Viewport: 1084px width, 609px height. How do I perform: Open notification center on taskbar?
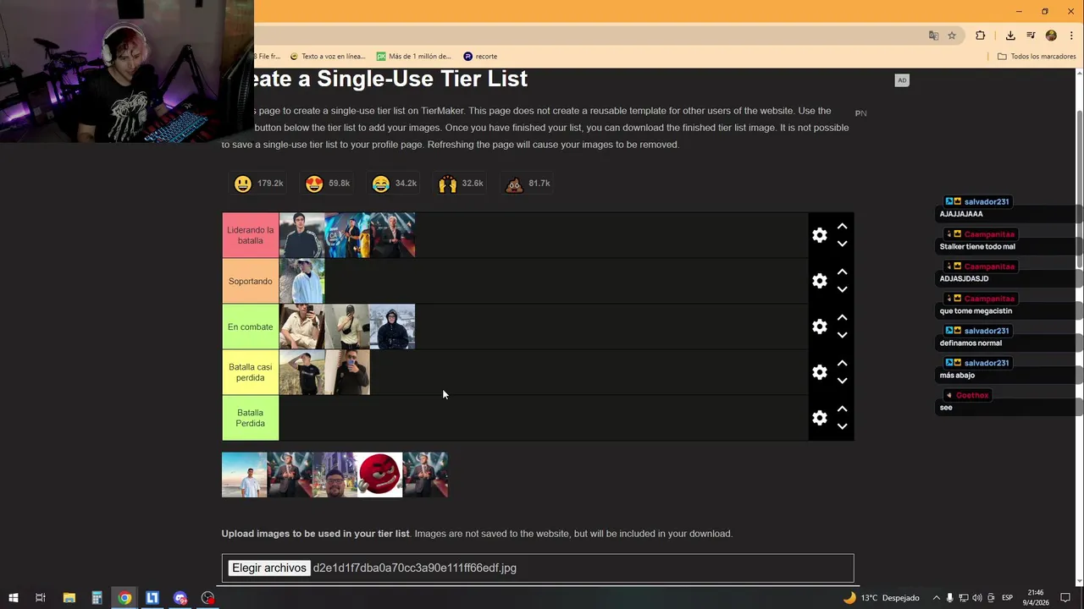pos(1065,598)
